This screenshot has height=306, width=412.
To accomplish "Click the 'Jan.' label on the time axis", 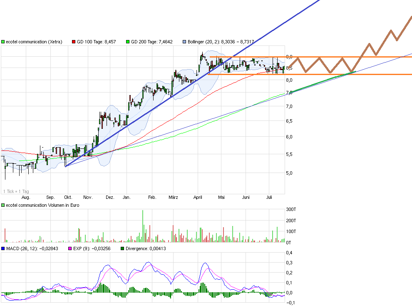I will click(127, 197).
